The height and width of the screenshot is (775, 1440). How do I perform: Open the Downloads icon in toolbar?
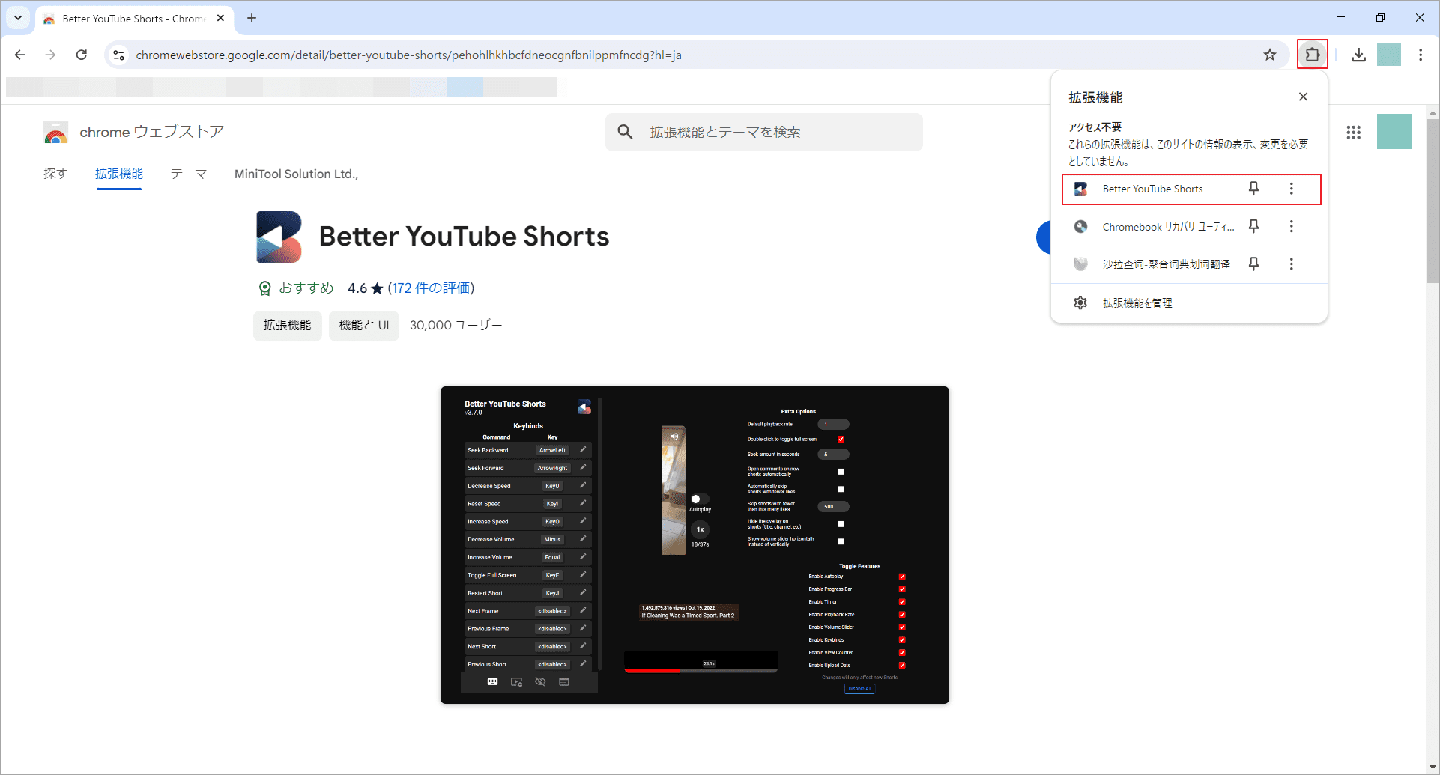[x=1358, y=55]
